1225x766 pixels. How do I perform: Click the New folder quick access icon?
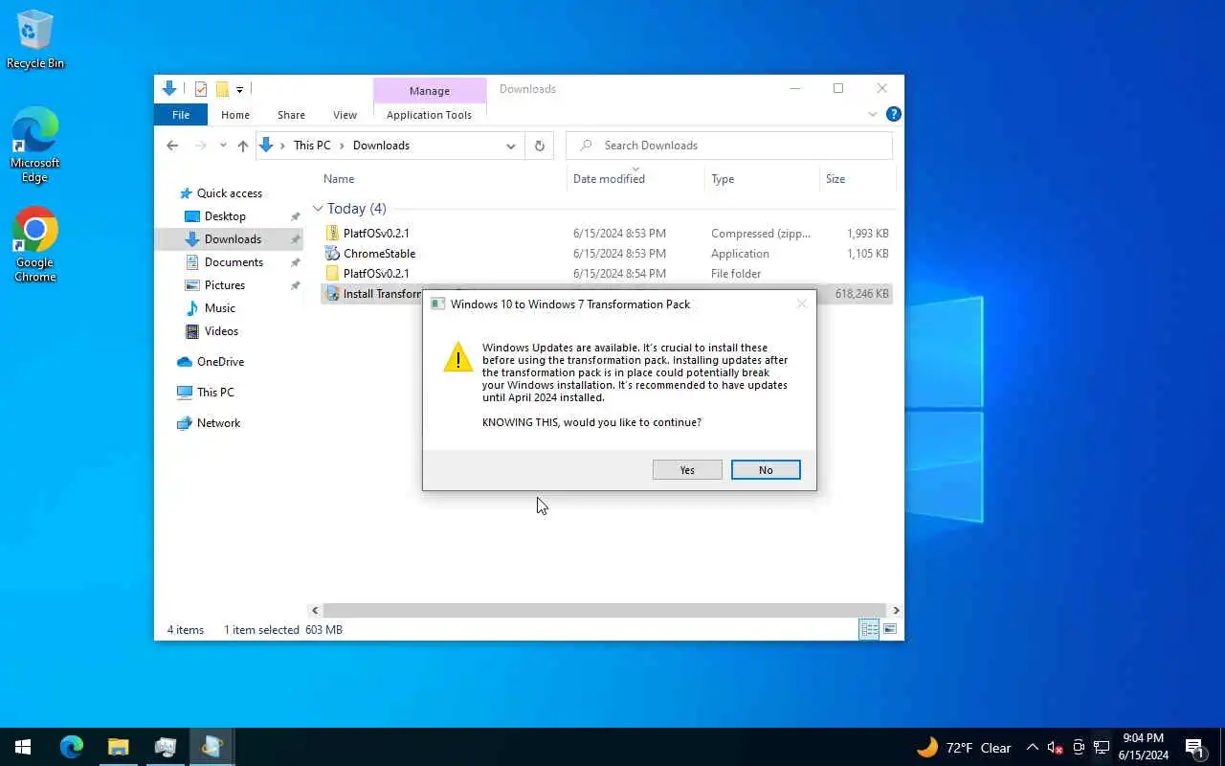pyautogui.click(x=222, y=89)
